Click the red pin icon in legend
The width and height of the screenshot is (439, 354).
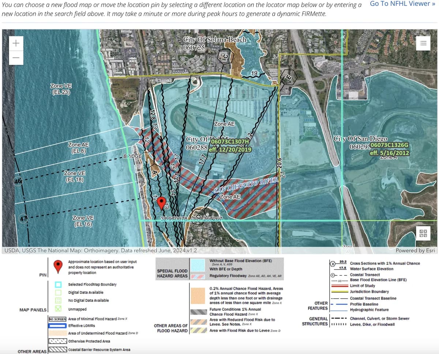coord(57,267)
